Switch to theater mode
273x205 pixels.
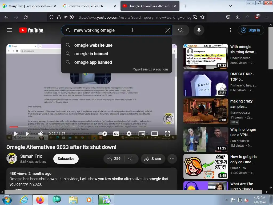155,134
